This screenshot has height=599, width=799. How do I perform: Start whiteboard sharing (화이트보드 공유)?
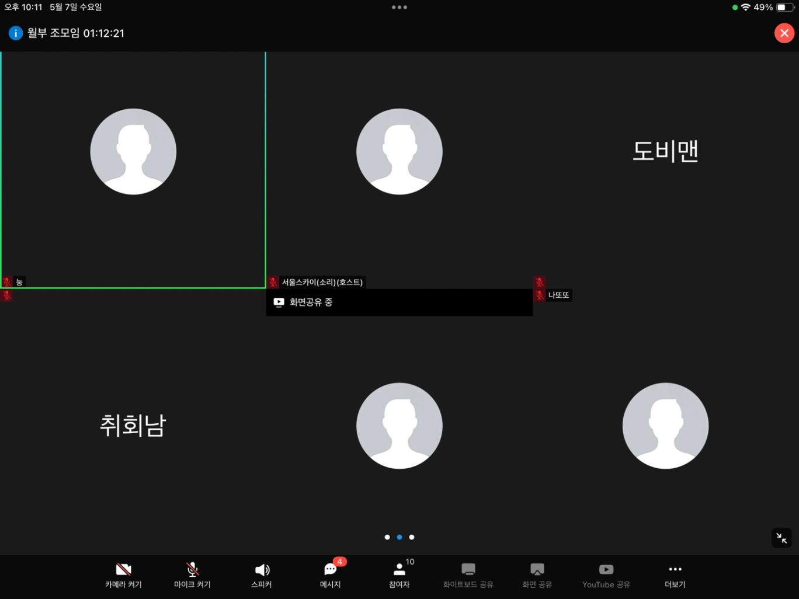(468, 575)
